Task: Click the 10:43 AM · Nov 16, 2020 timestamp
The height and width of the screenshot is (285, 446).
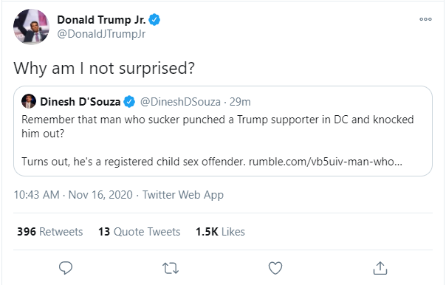Action: [x=73, y=195]
